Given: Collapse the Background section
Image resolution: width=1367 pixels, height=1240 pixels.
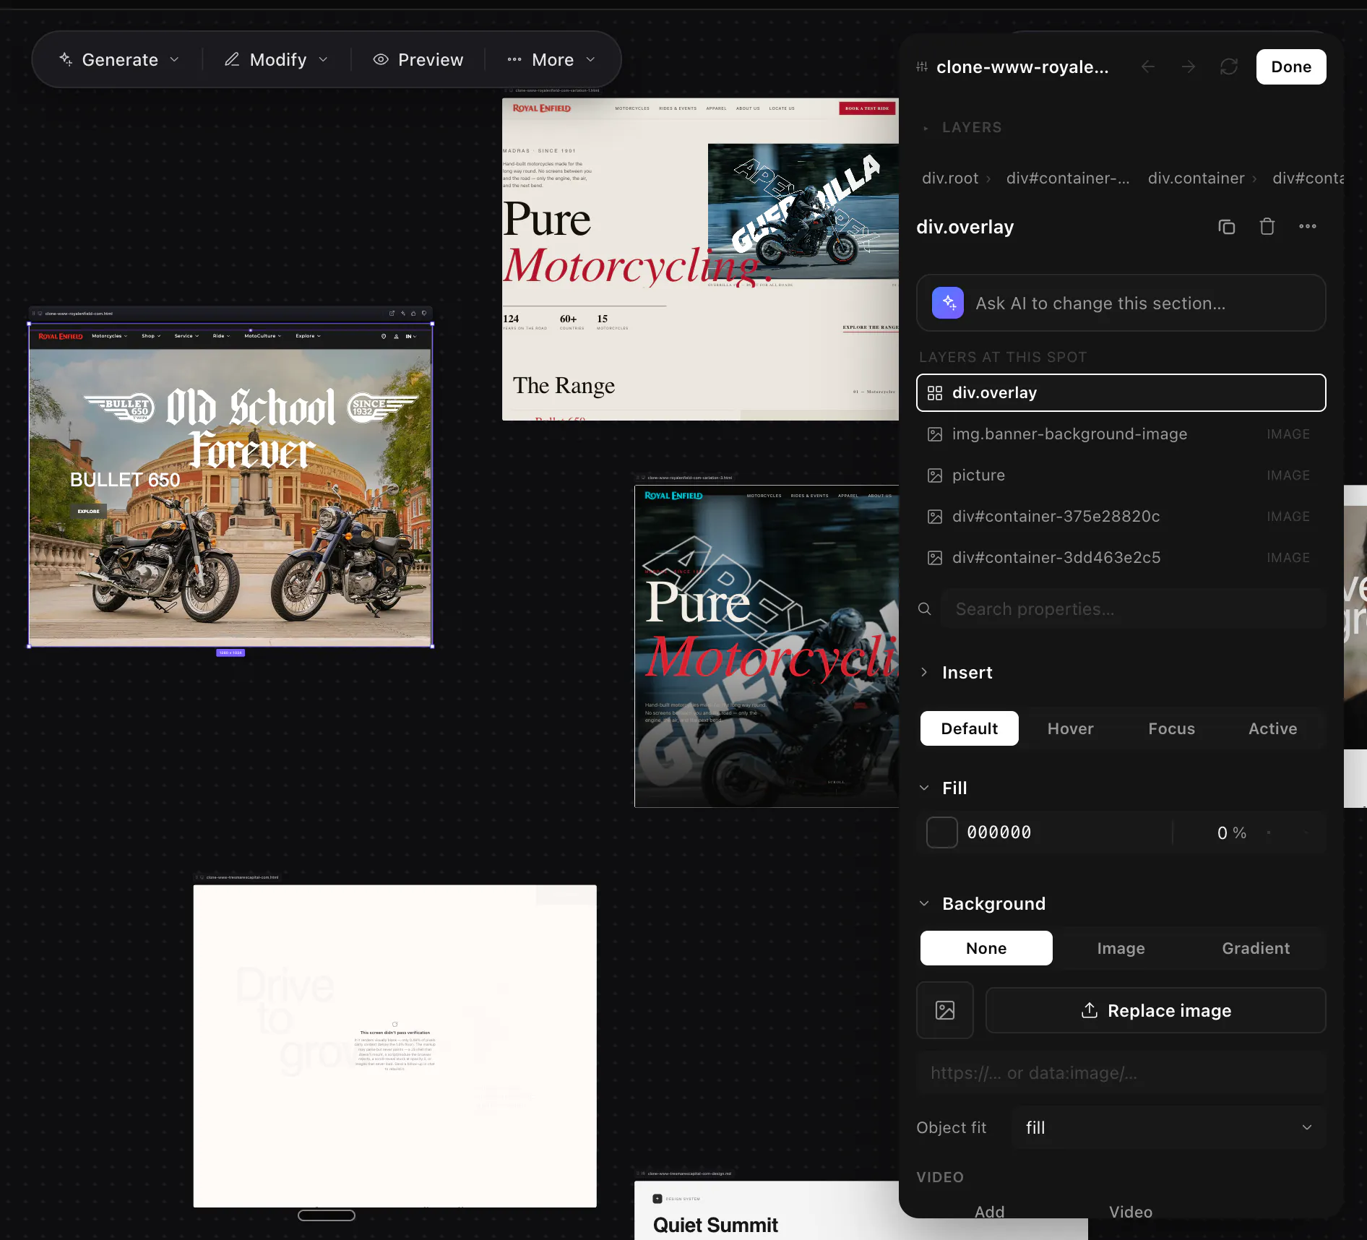Looking at the screenshot, I should (983, 904).
